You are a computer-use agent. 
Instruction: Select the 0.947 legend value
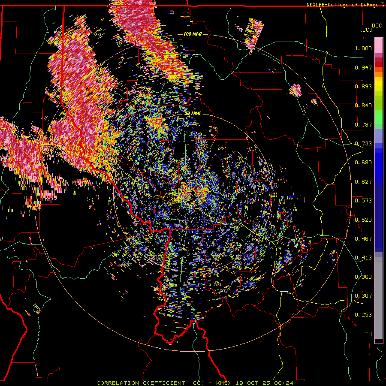click(x=363, y=67)
